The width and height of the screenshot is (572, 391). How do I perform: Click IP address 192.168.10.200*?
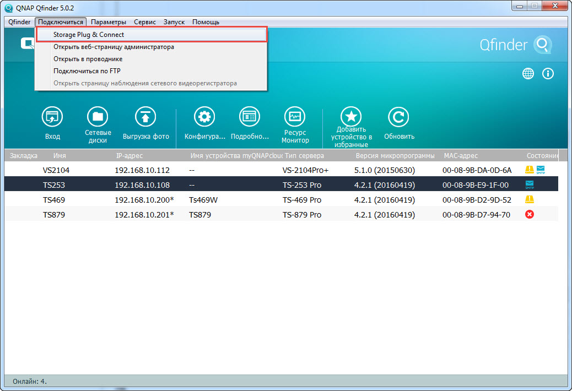click(x=144, y=200)
